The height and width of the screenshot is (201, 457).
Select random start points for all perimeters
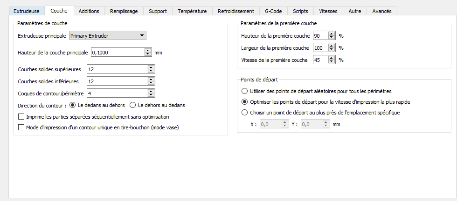244,91
